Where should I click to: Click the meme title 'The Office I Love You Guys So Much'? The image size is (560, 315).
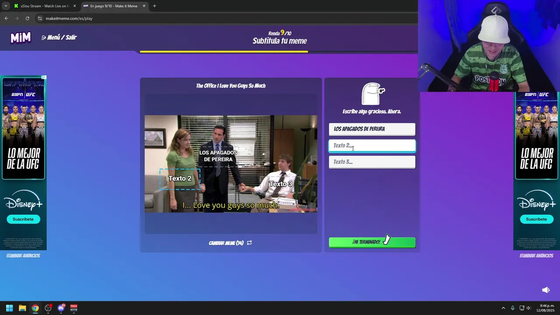pyautogui.click(x=231, y=86)
